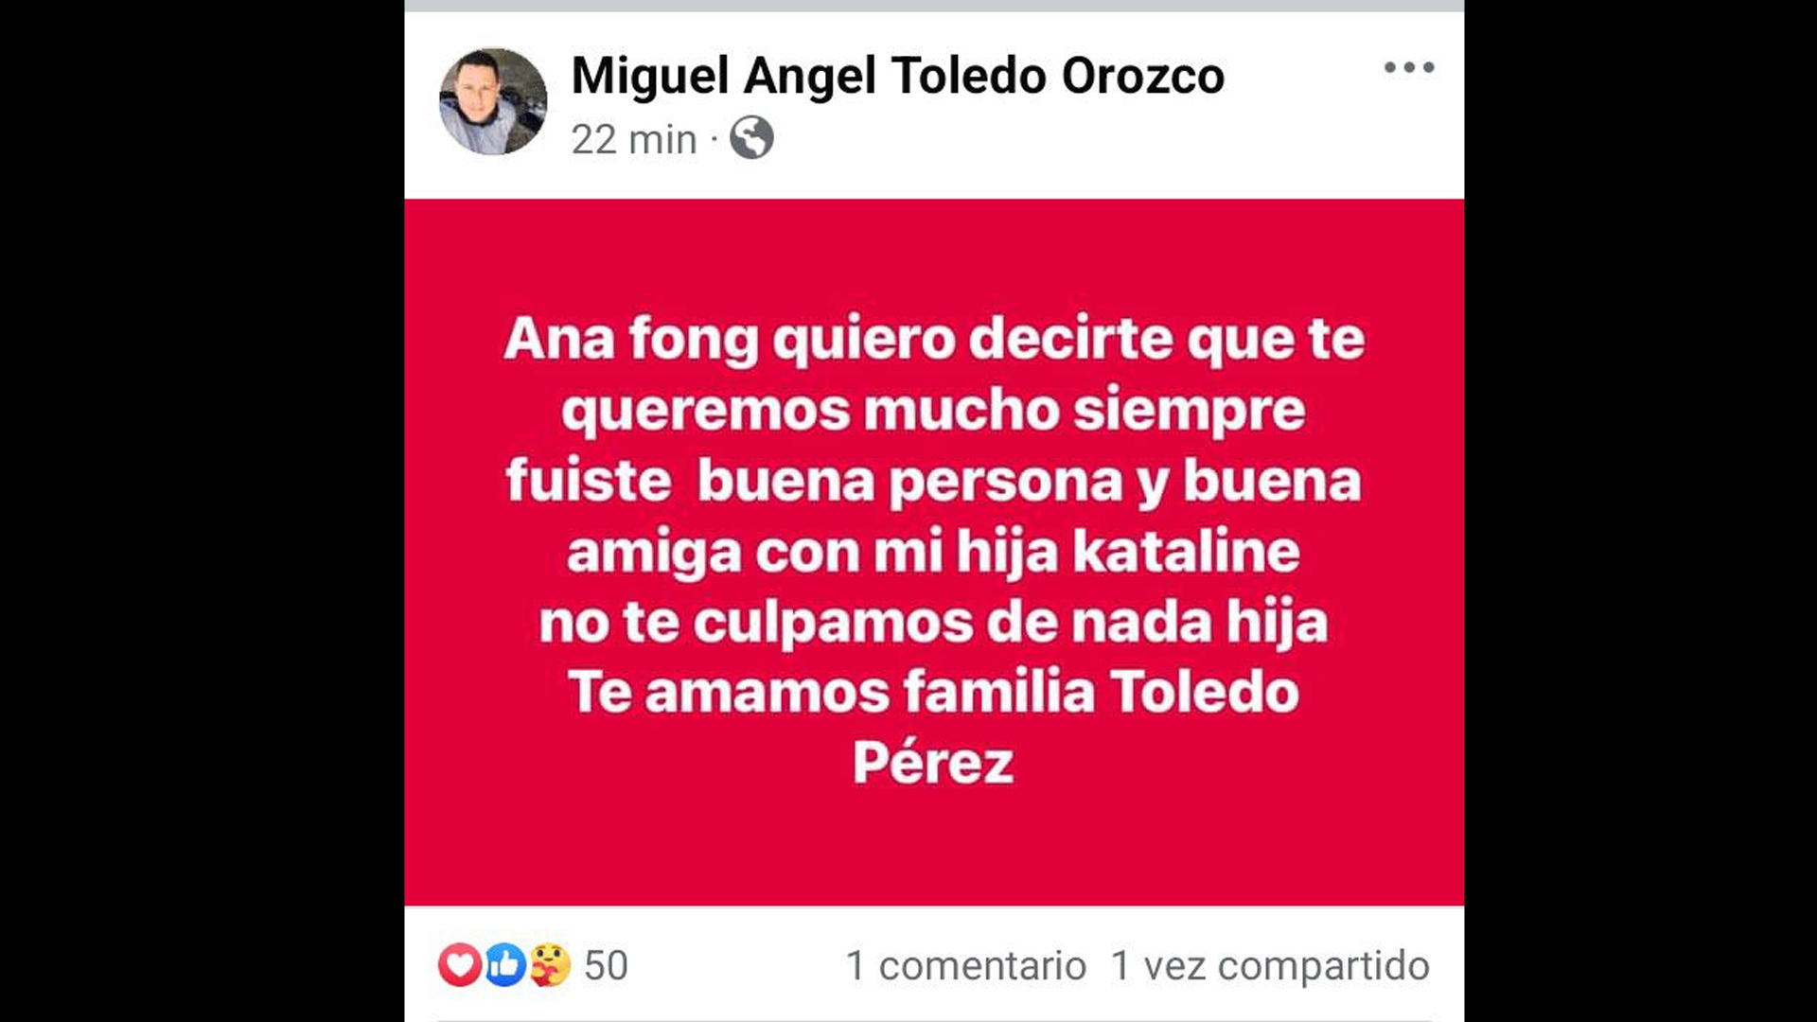This screenshot has width=1817, height=1022.
Task: Click the word Pérez in the post
Action: pos(934,763)
